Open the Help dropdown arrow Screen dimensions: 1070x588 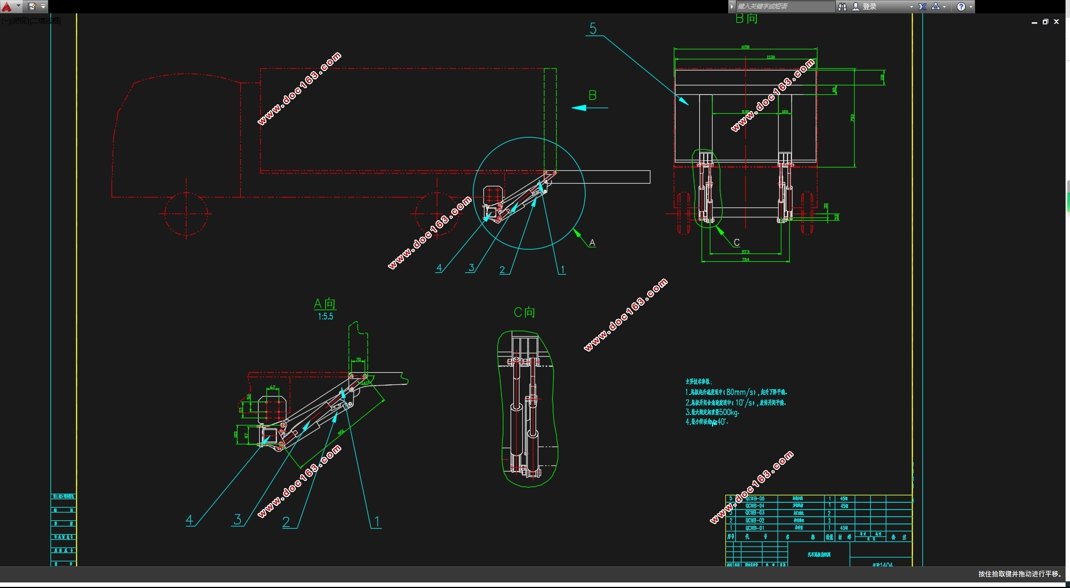point(971,7)
